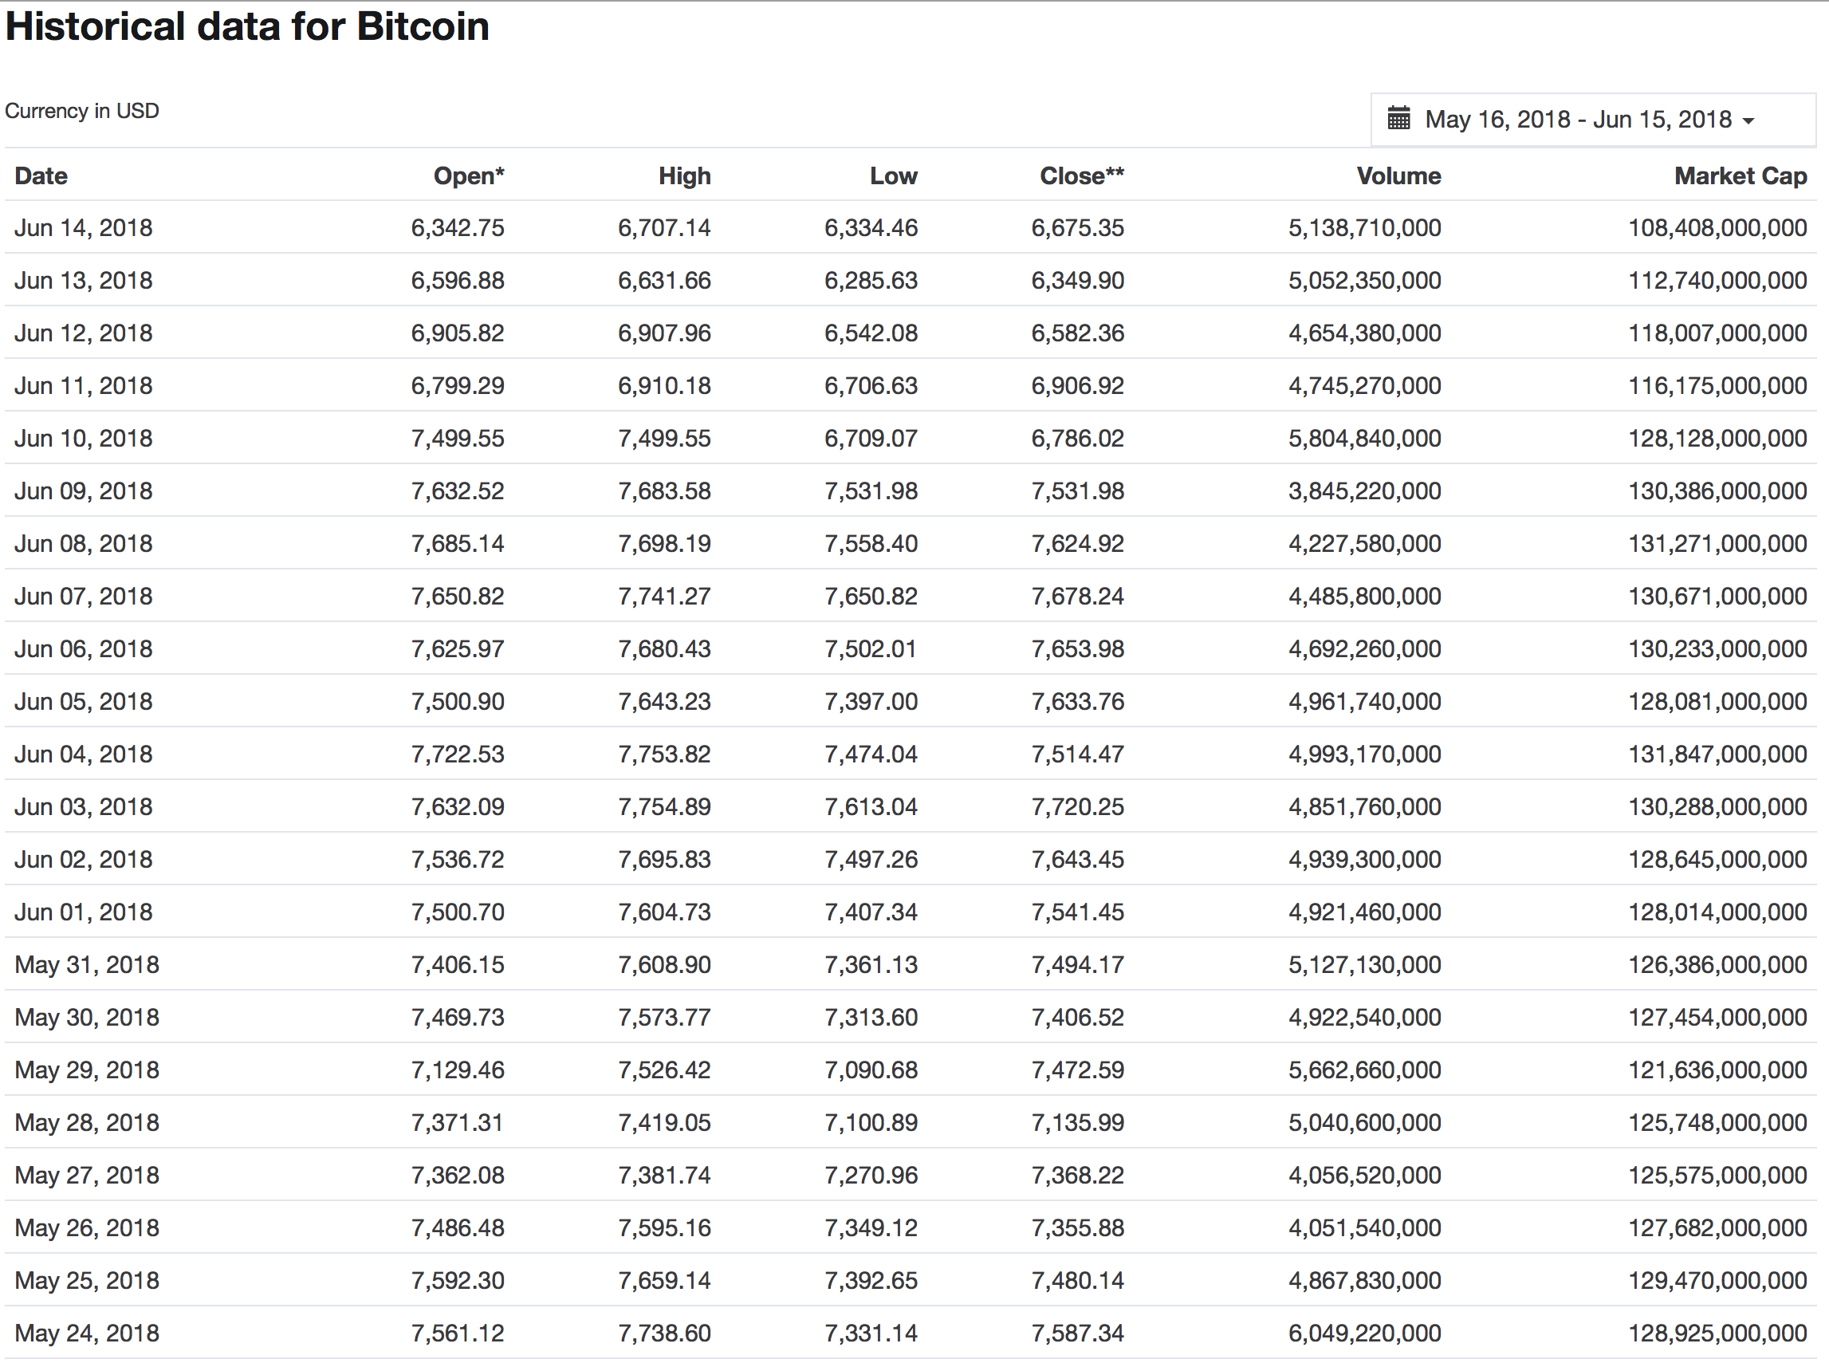Select the Jun 03, 2018 date cell
Viewport: 1829px width, 1367px height.
pyautogui.click(x=84, y=806)
